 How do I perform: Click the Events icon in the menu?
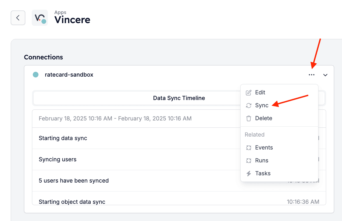[x=249, y=148]
